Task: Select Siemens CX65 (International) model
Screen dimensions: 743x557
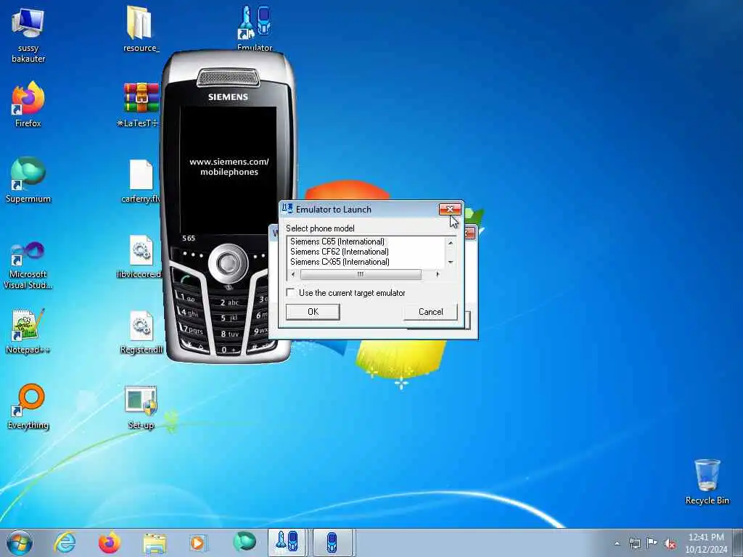Action: coord(340,261)
